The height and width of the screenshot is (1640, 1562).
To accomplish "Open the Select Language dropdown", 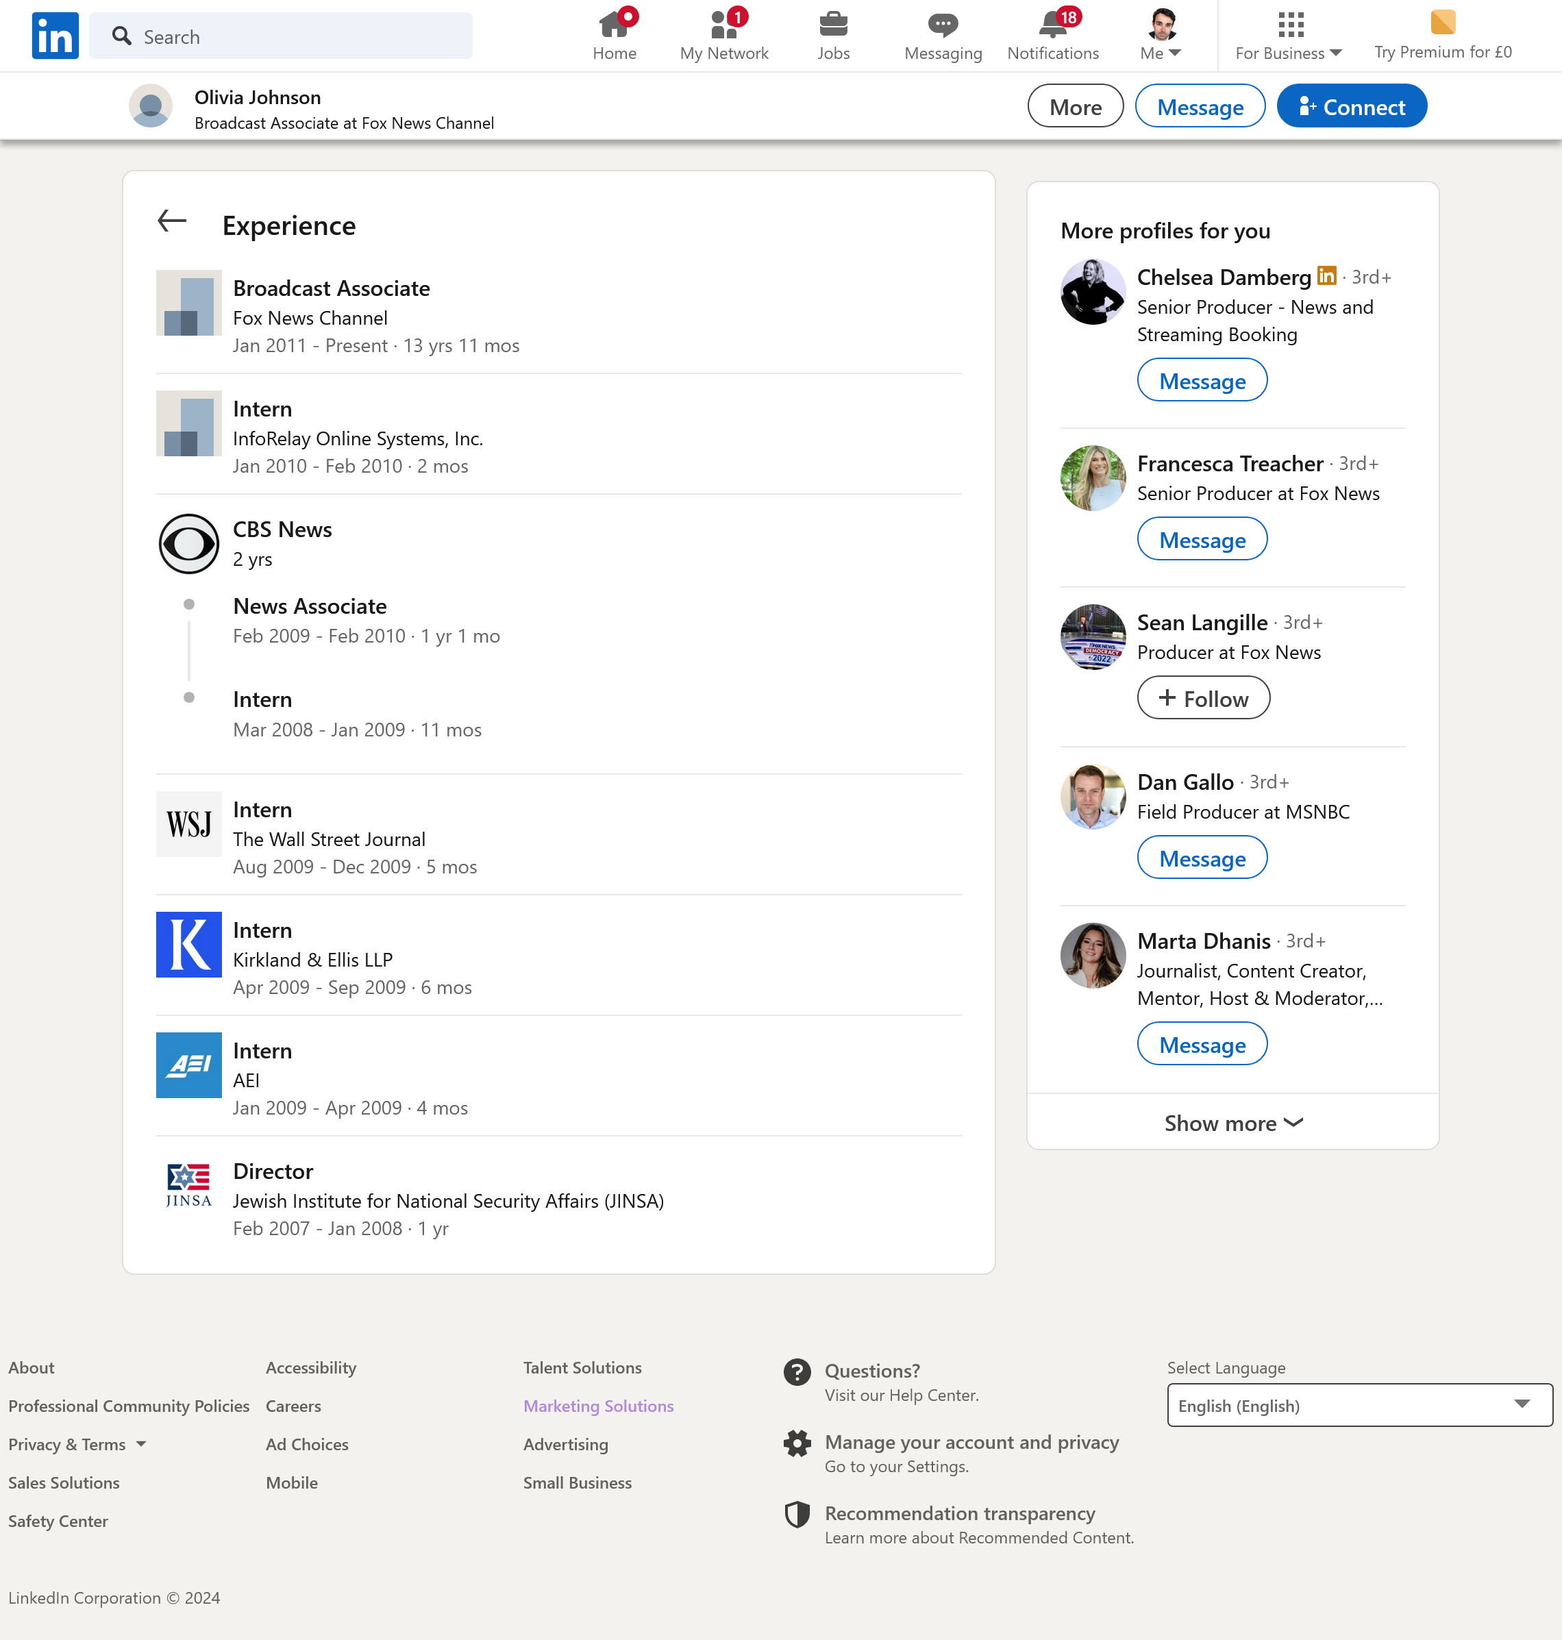I will point(1360,1406).
